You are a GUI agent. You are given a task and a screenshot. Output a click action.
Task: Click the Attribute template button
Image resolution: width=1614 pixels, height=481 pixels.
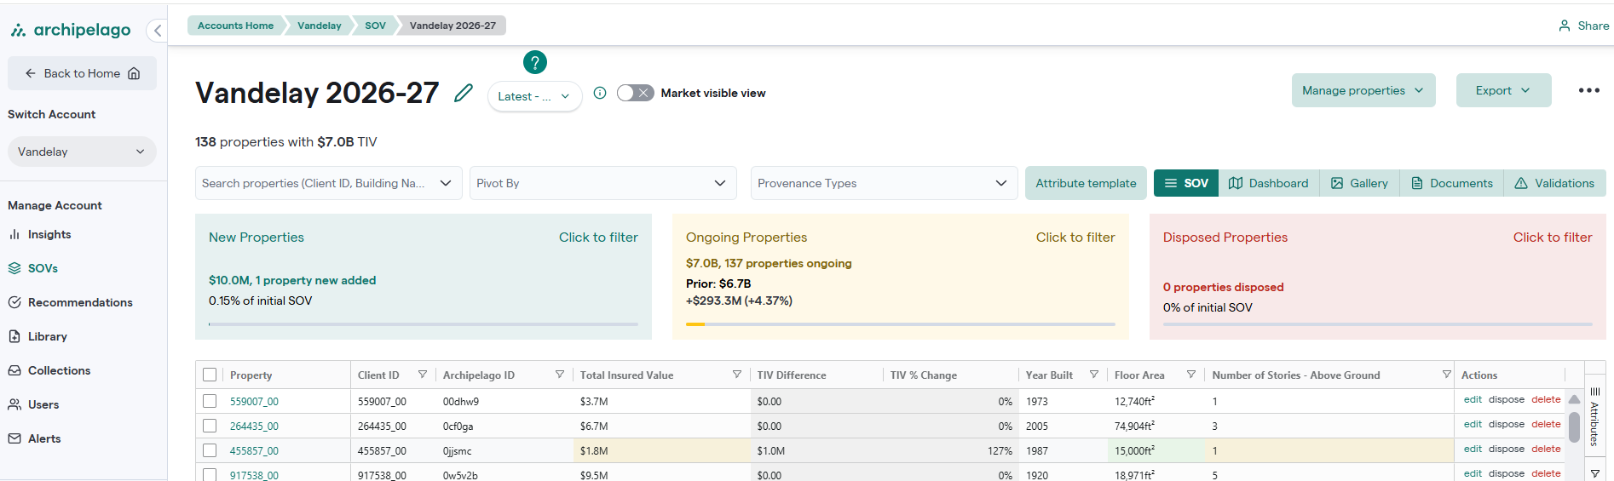1086,183
